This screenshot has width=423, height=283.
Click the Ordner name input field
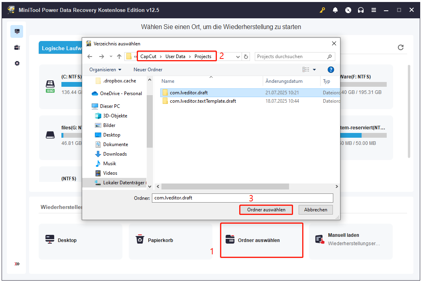tap(242, 198)
